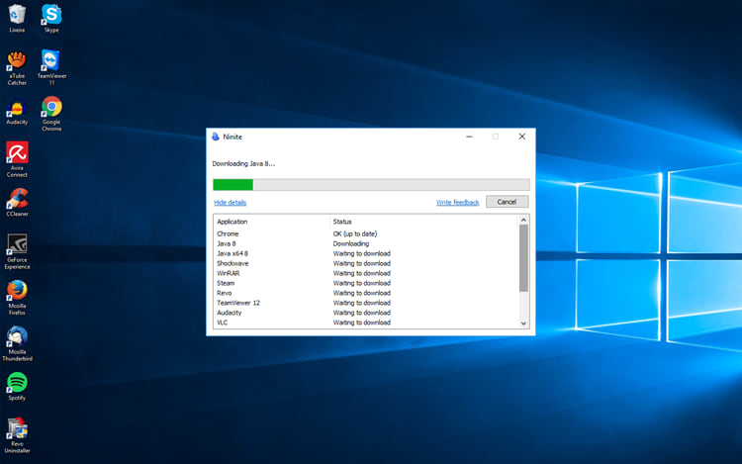Click the CCleaner desktop icon
Viewport: 742px width, 464px height.
point(17,199)
